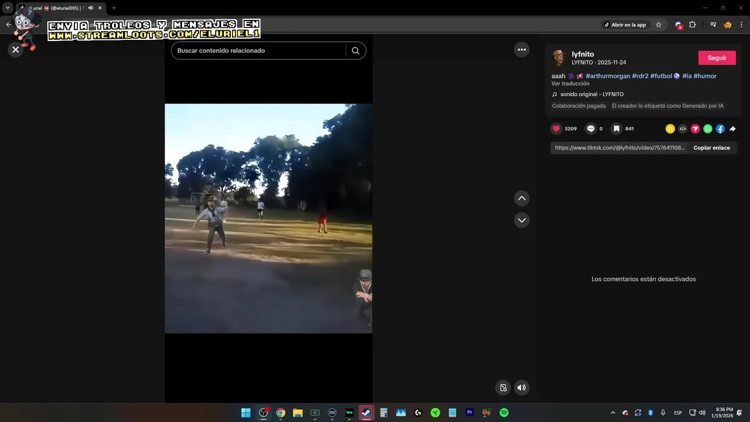Click the video player area
Image resolution: width=750 pixels, height=422 pixels.
pyautogui.click(x=268, y=218)
